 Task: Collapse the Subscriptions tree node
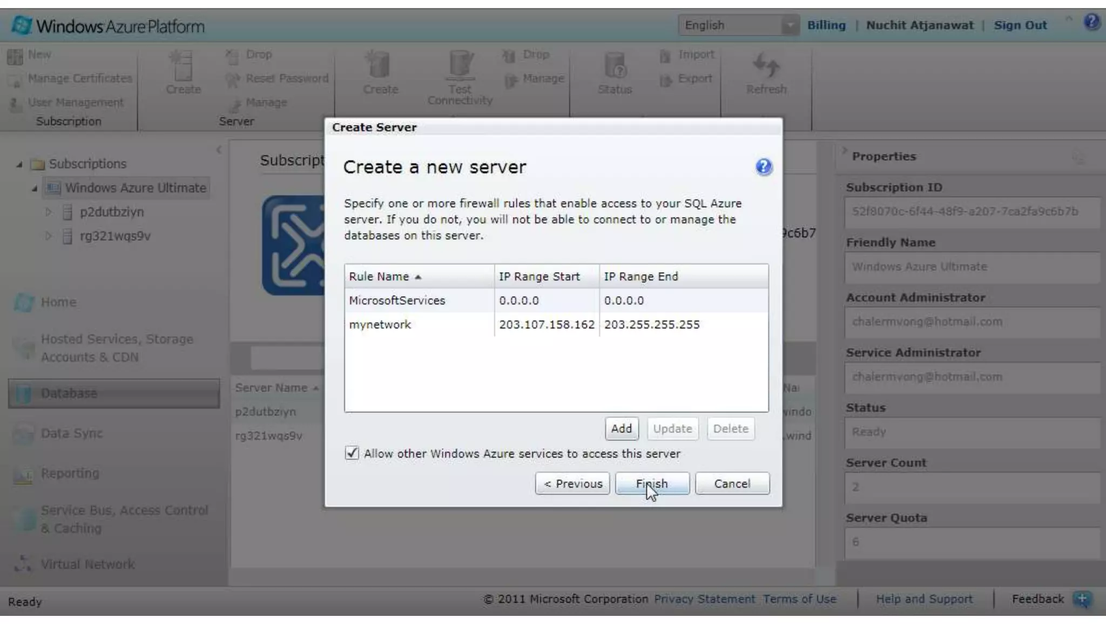pos(19,164)
